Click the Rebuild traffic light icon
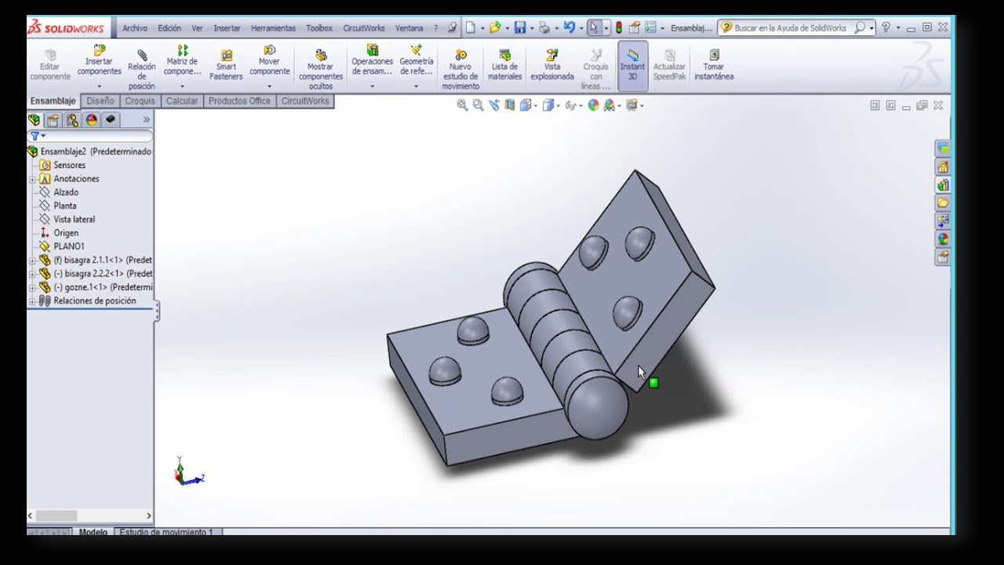Viewport: 1004px width, 565px height. (618, 27)
